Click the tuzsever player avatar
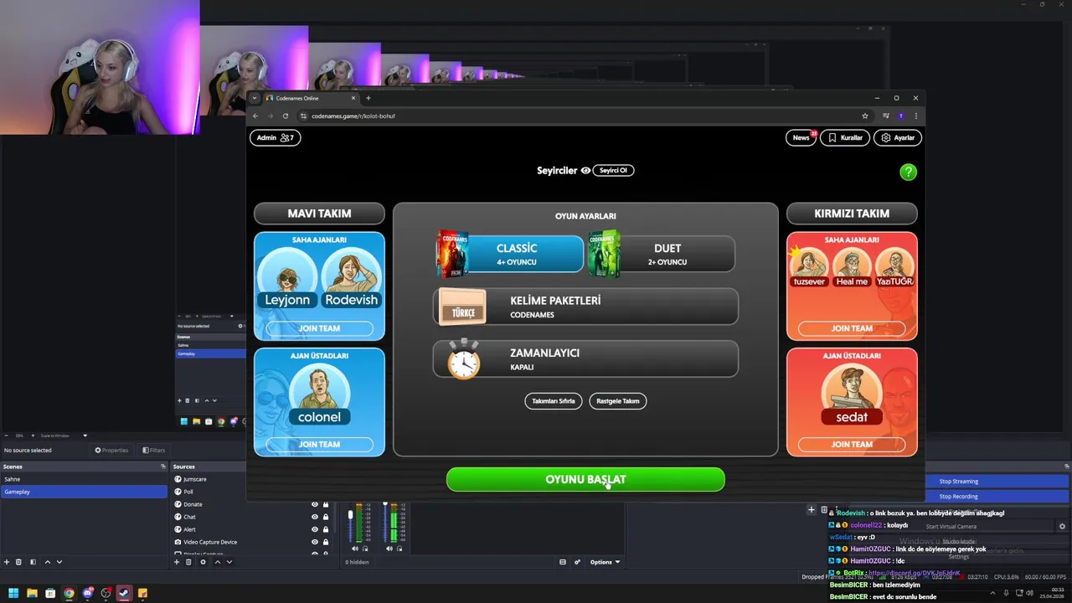This screenshot has height=603, width=1072. coord(809,265)
